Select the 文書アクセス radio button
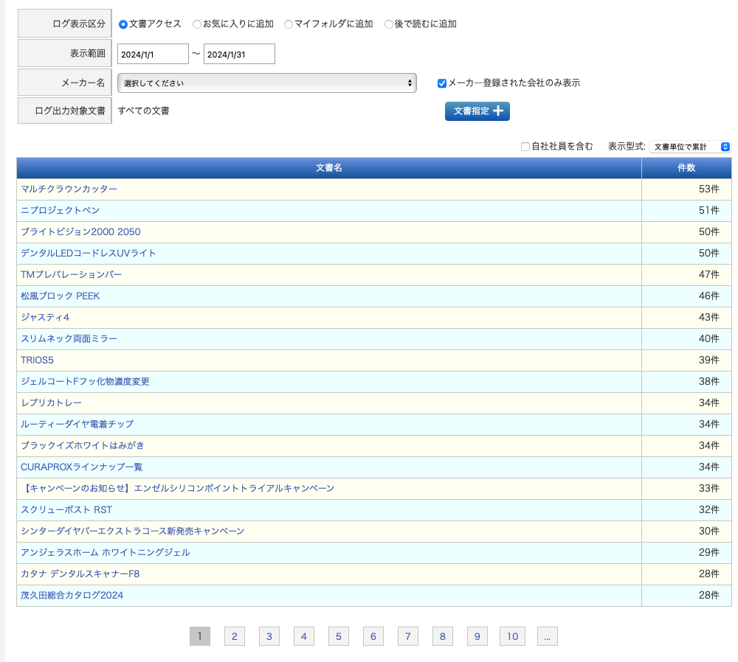738x662 pixels. [123, 24]
